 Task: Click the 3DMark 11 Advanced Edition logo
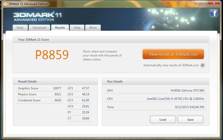click(x=38, y=17)
